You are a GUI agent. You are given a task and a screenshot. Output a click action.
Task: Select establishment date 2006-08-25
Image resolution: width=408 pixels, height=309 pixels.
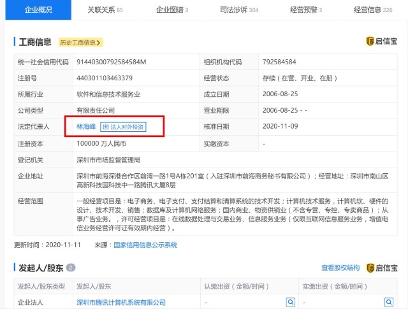click(x=280, y=94)
